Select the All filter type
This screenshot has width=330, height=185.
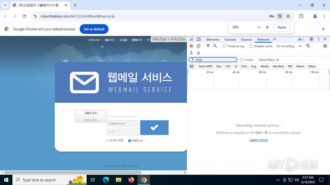(191, 66)
